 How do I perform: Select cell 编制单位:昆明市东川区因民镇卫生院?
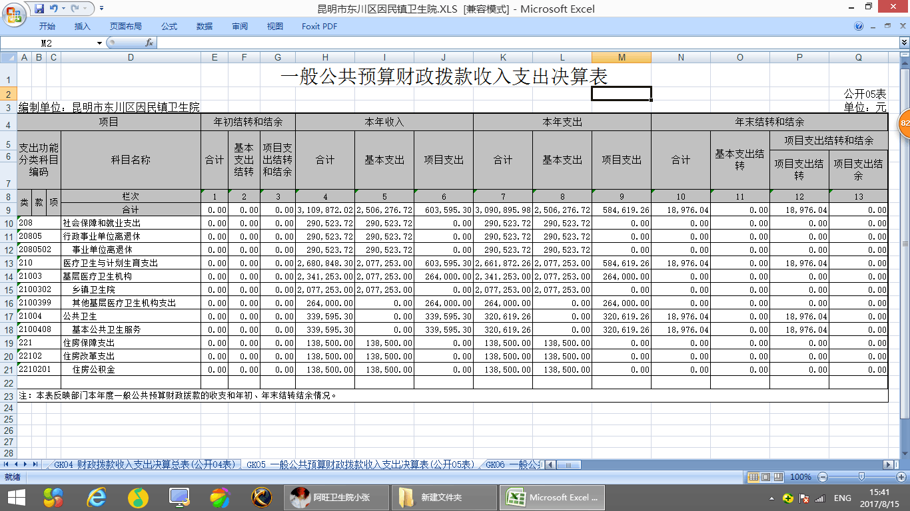click(109, 107)
